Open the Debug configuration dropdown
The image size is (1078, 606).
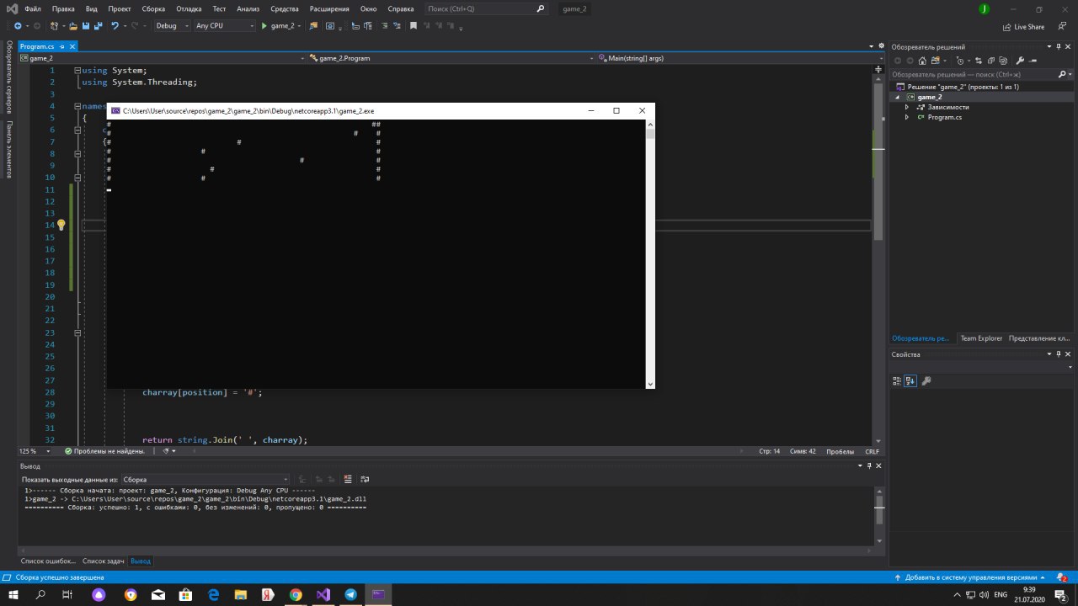[172, 26]
